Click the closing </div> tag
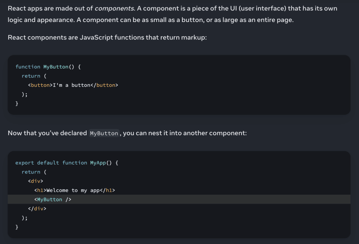Screen dimensions: 359x244 37,209
